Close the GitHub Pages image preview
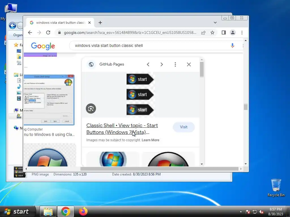 click(x=189, y=64)
